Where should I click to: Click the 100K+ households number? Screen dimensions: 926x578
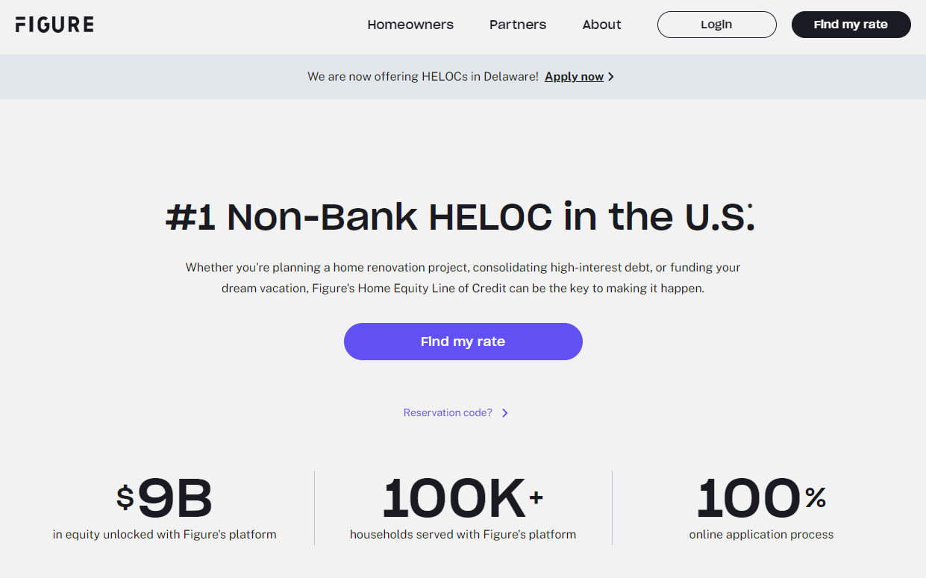463,498
